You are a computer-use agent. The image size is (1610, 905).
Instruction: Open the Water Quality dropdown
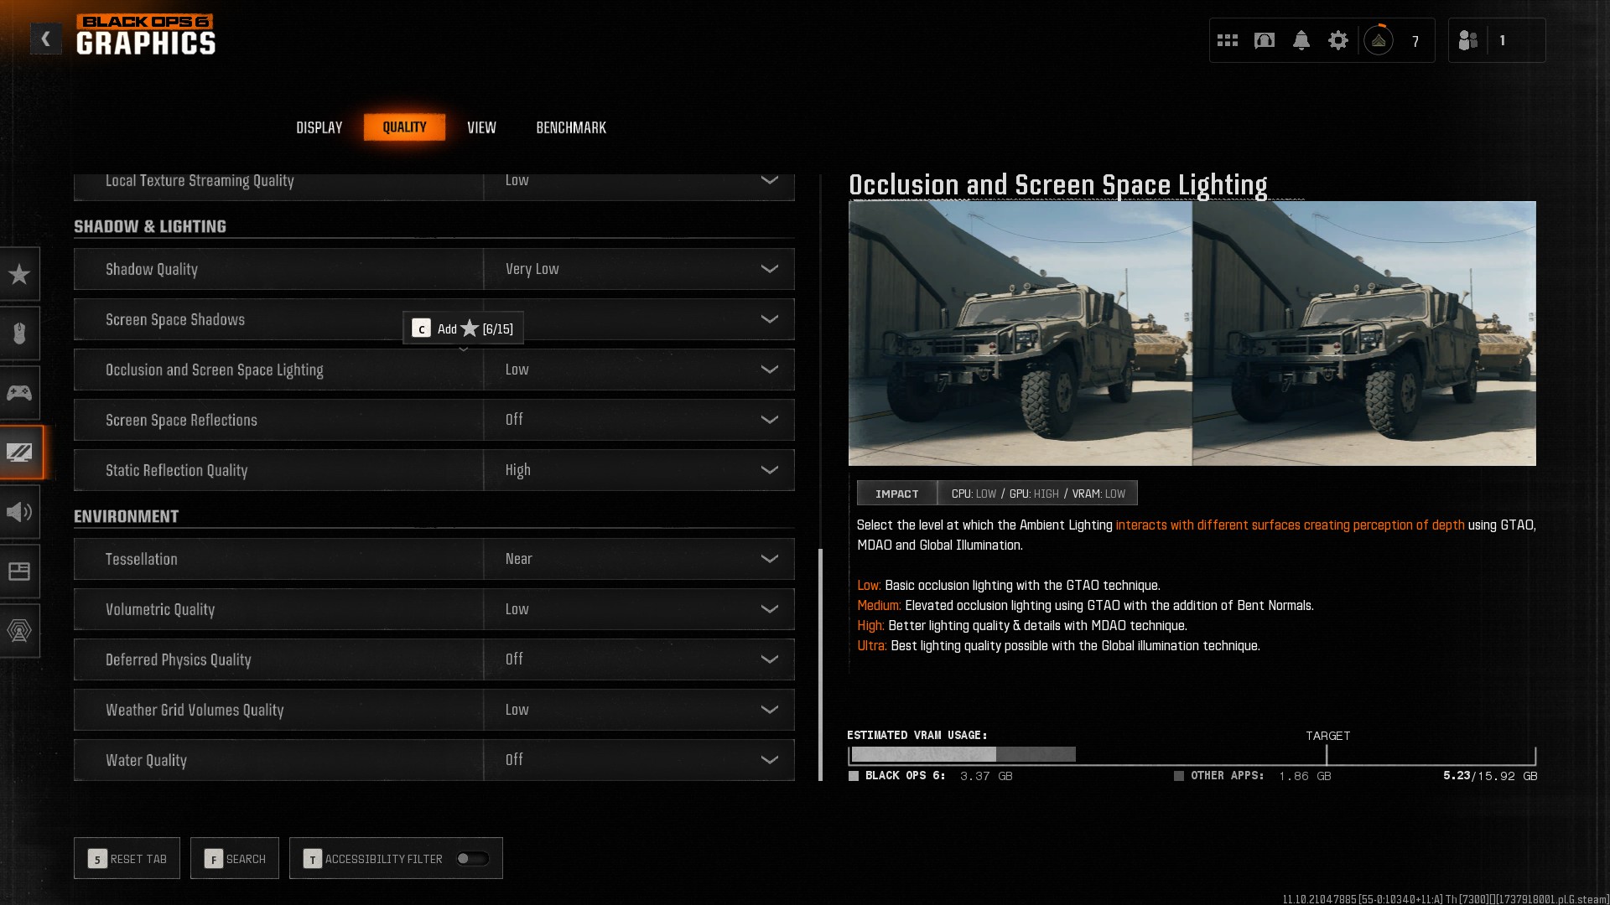(638, 760)
